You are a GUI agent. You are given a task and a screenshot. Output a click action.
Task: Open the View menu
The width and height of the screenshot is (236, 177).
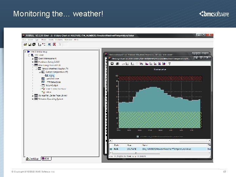pos(30,40)
